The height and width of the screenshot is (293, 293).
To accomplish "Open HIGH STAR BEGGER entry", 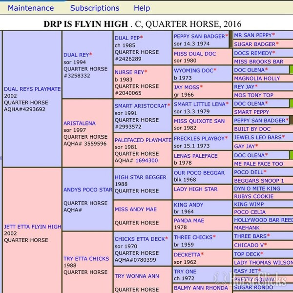I will 141,177.
